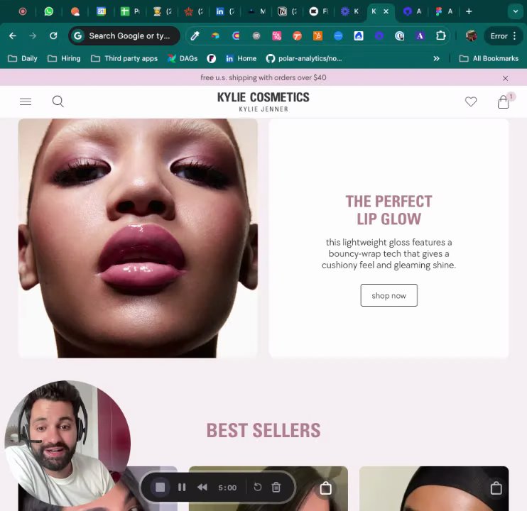
Task: Open the polar-analytics GitHub bookmark
Action: pyautogui.click(x=304, y=58)
